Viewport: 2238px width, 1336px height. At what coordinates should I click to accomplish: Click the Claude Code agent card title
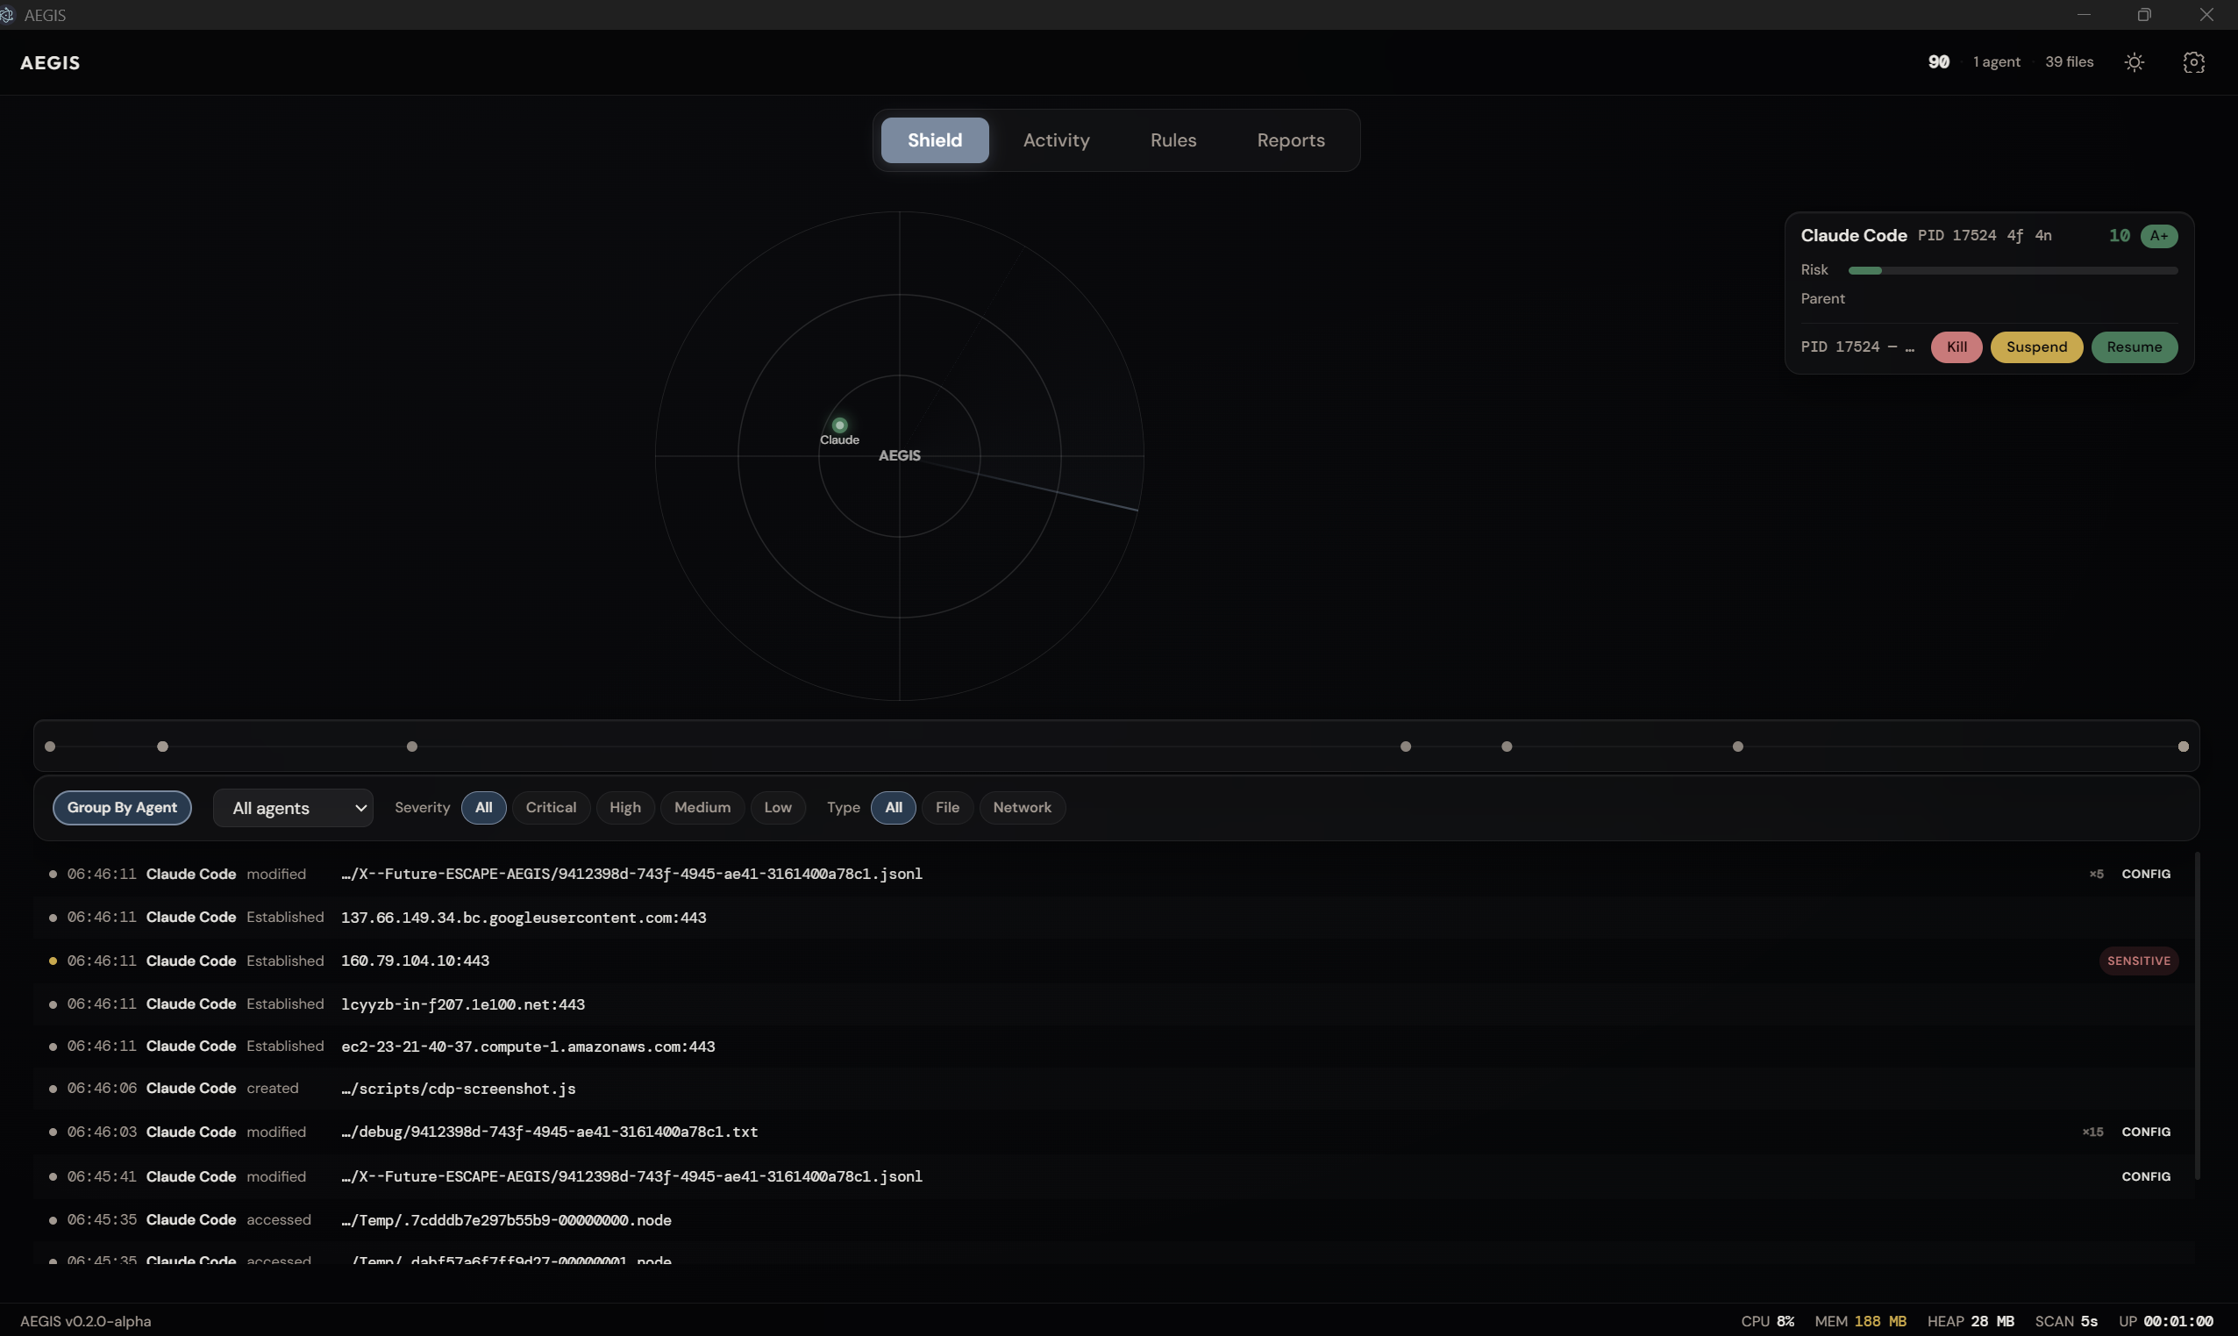point(1853,235)
